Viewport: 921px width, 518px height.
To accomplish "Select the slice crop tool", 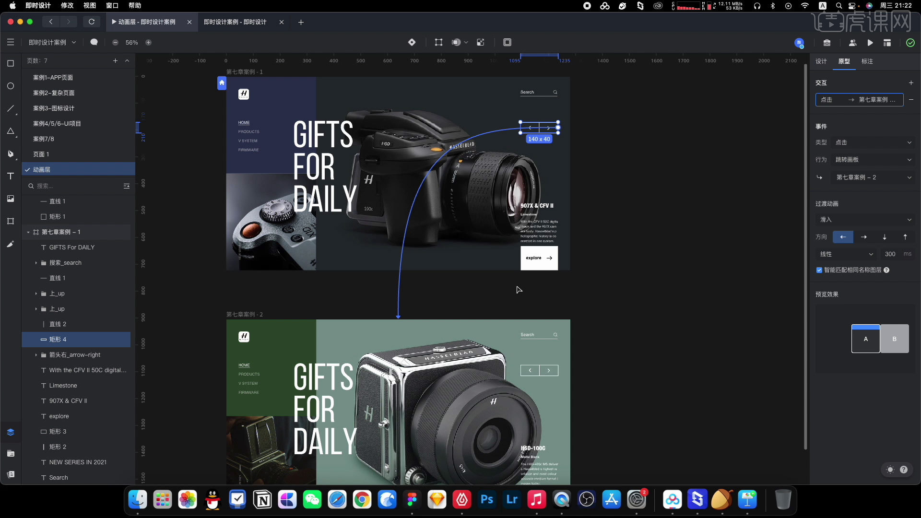I will coord(11,221).
